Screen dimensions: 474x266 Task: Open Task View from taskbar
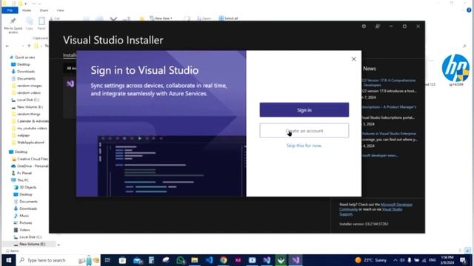click(107, 260)
